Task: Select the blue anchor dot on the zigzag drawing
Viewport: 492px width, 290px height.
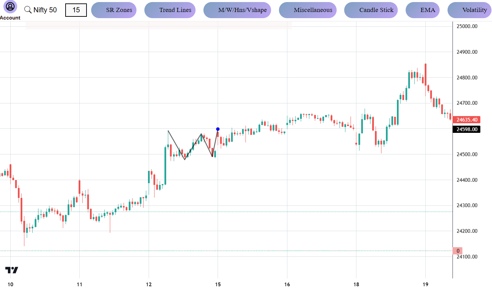Action: 218,129
